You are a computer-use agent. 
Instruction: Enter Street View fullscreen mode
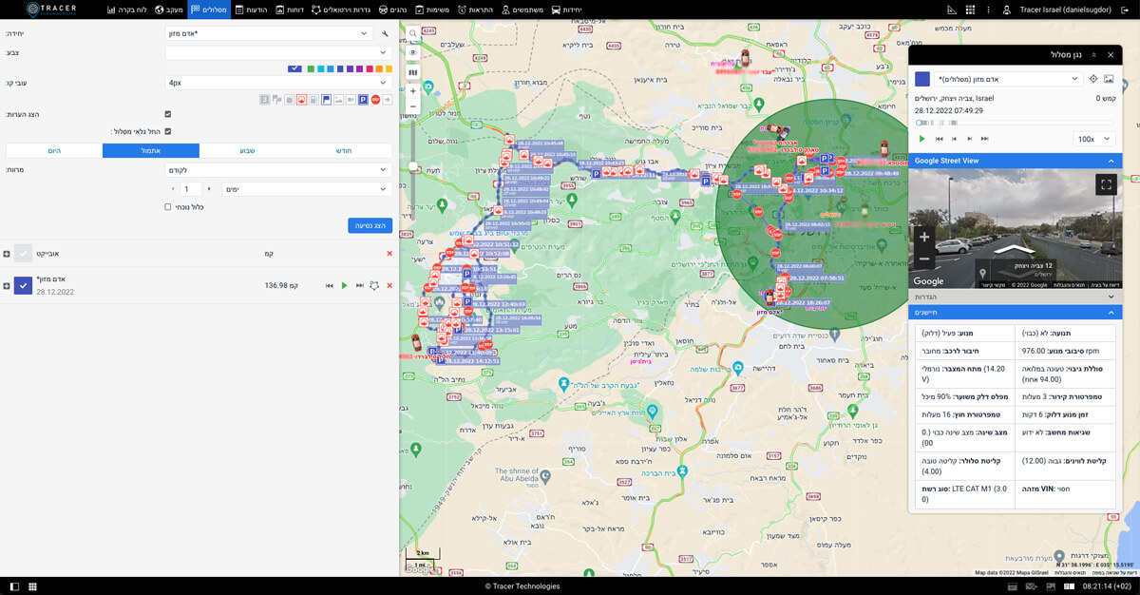point(1105,184)
